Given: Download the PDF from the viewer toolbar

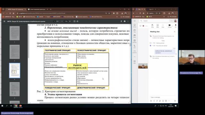Looking at the screenshot, I should (x=121, y=21).
